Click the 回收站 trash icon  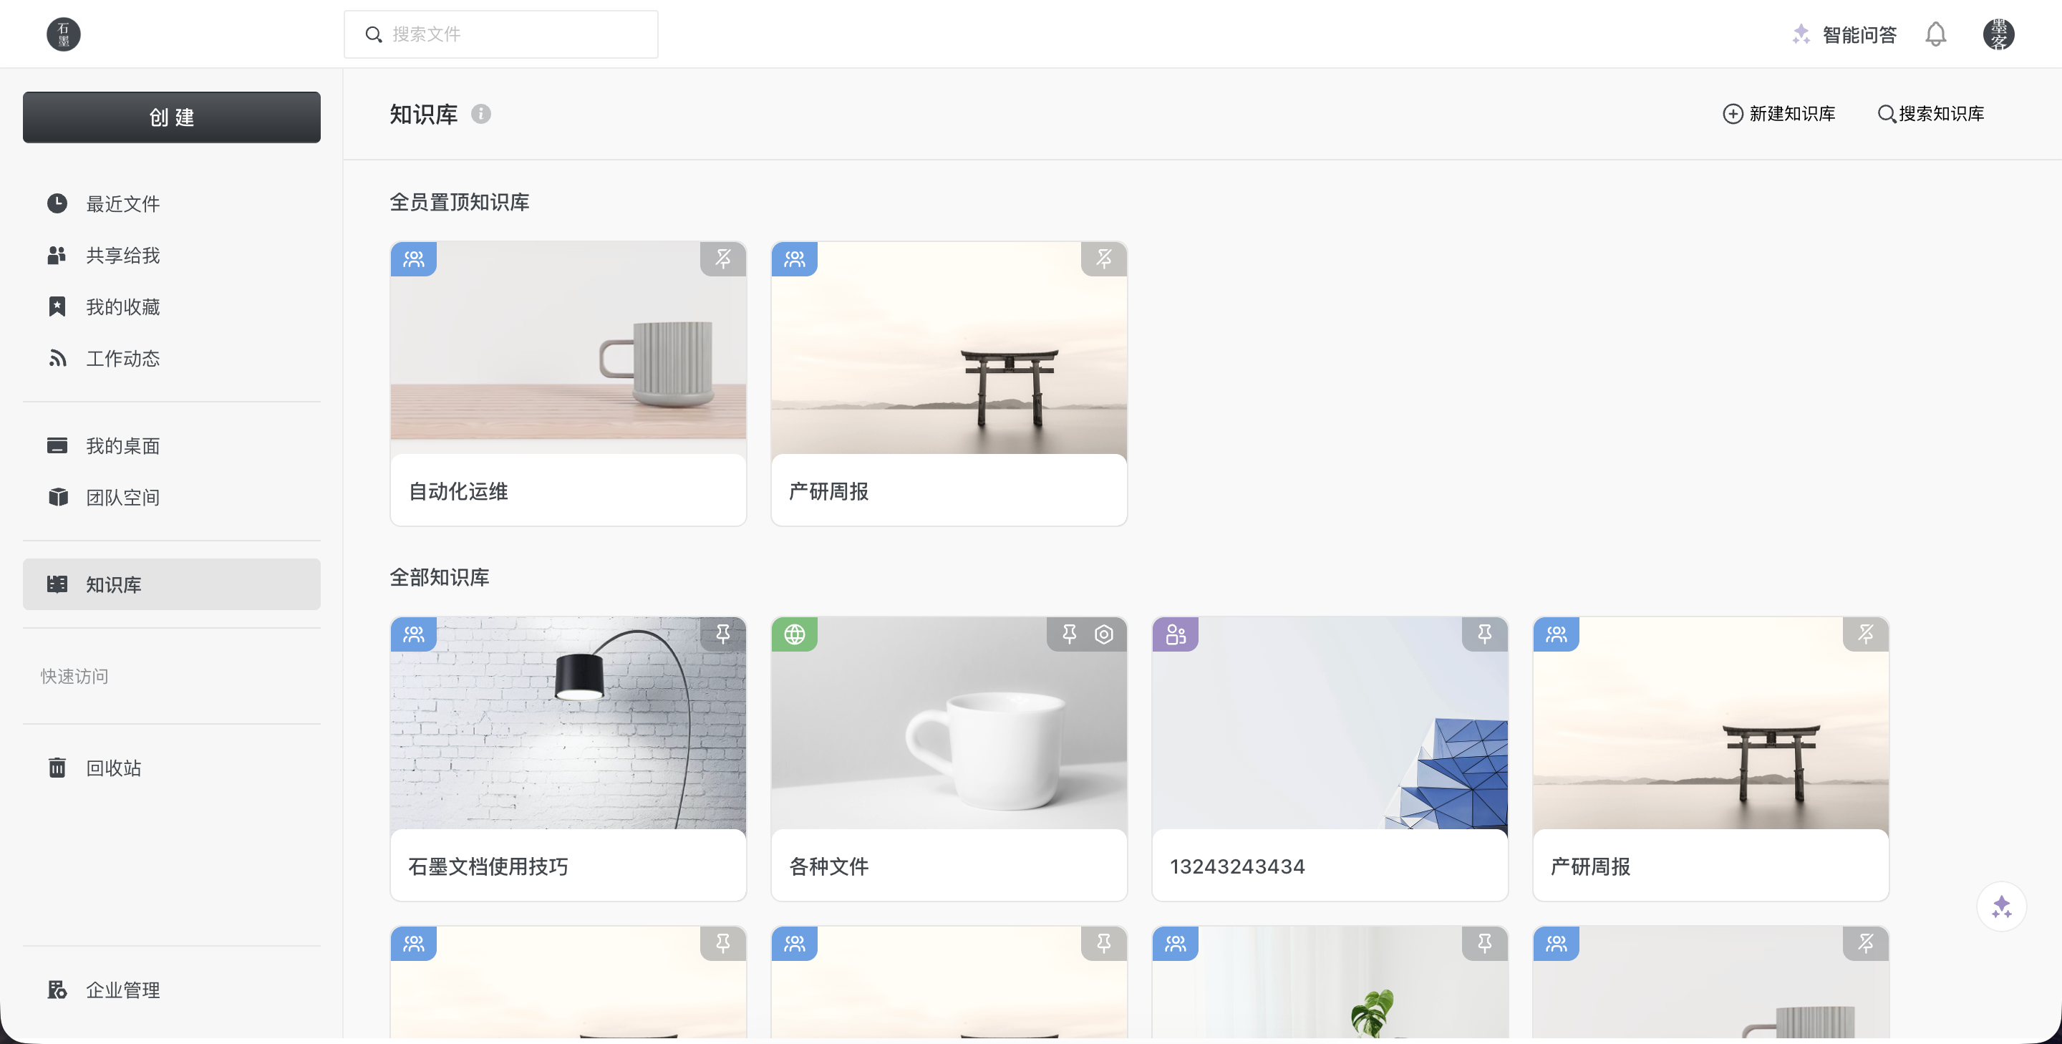pyautogui.click(x=57, y=768)
